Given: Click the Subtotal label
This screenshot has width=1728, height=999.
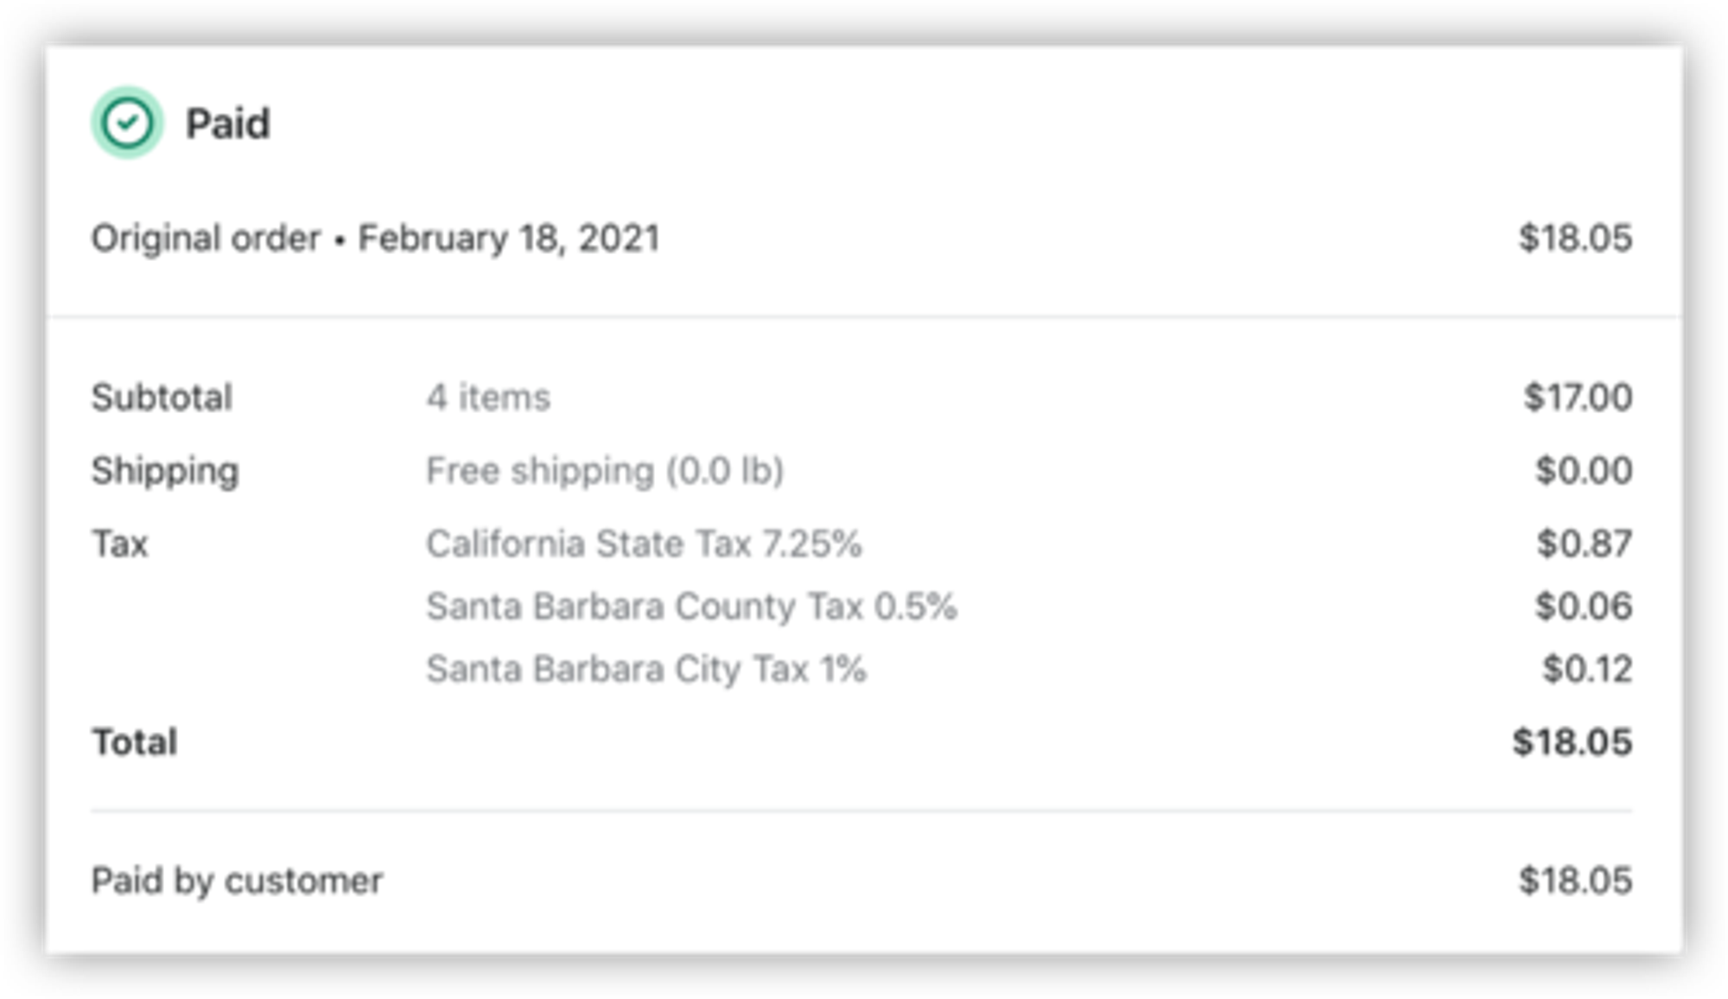Looking at the screenshot, I should 162,398.
